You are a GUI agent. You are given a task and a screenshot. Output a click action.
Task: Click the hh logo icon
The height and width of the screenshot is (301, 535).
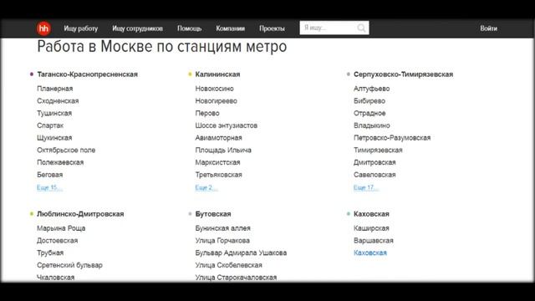[43, 28]
